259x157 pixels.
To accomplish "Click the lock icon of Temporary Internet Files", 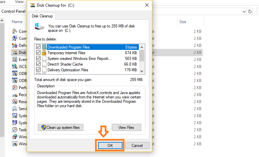I will click(44, 53).
